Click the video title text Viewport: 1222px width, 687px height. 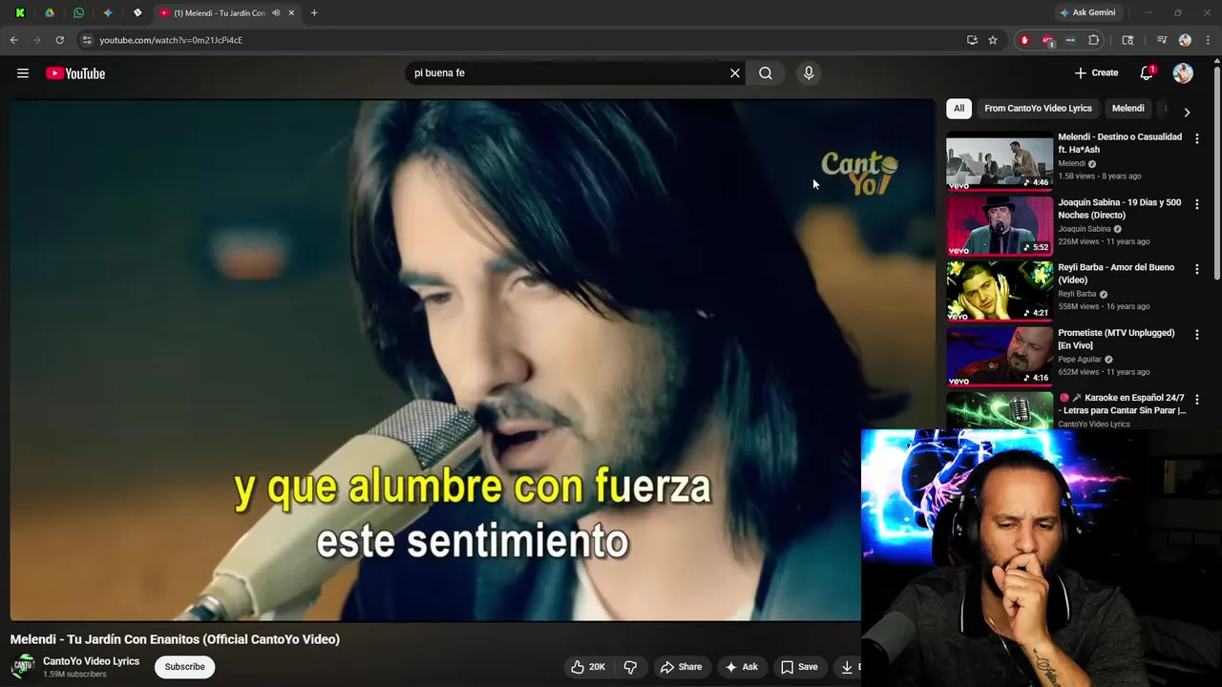[x=175, y=639]
